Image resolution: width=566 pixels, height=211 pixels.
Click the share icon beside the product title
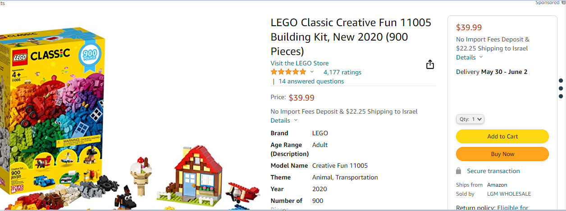[x=430, y=64]
